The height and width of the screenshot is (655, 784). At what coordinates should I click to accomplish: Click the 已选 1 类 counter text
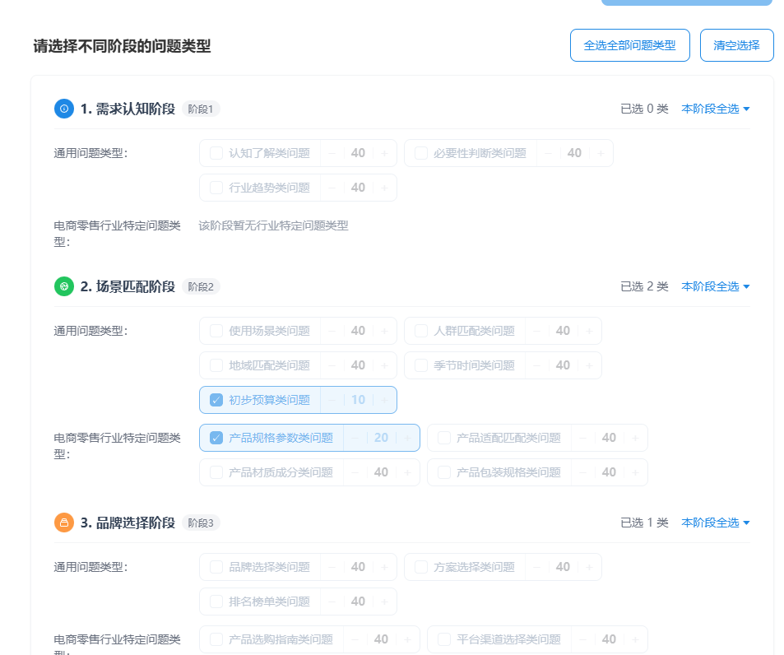644,523
